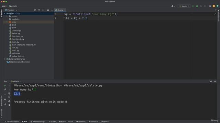Open the delete run configuration dropdown
Image resolution: width=220 pixels, height=123 pixels.
(184, 6)
